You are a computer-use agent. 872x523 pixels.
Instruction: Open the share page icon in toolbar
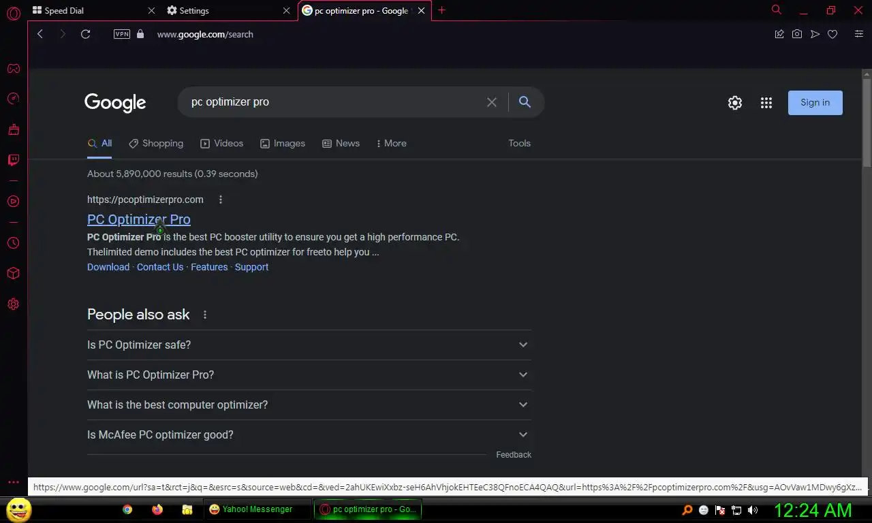(779, 34)
